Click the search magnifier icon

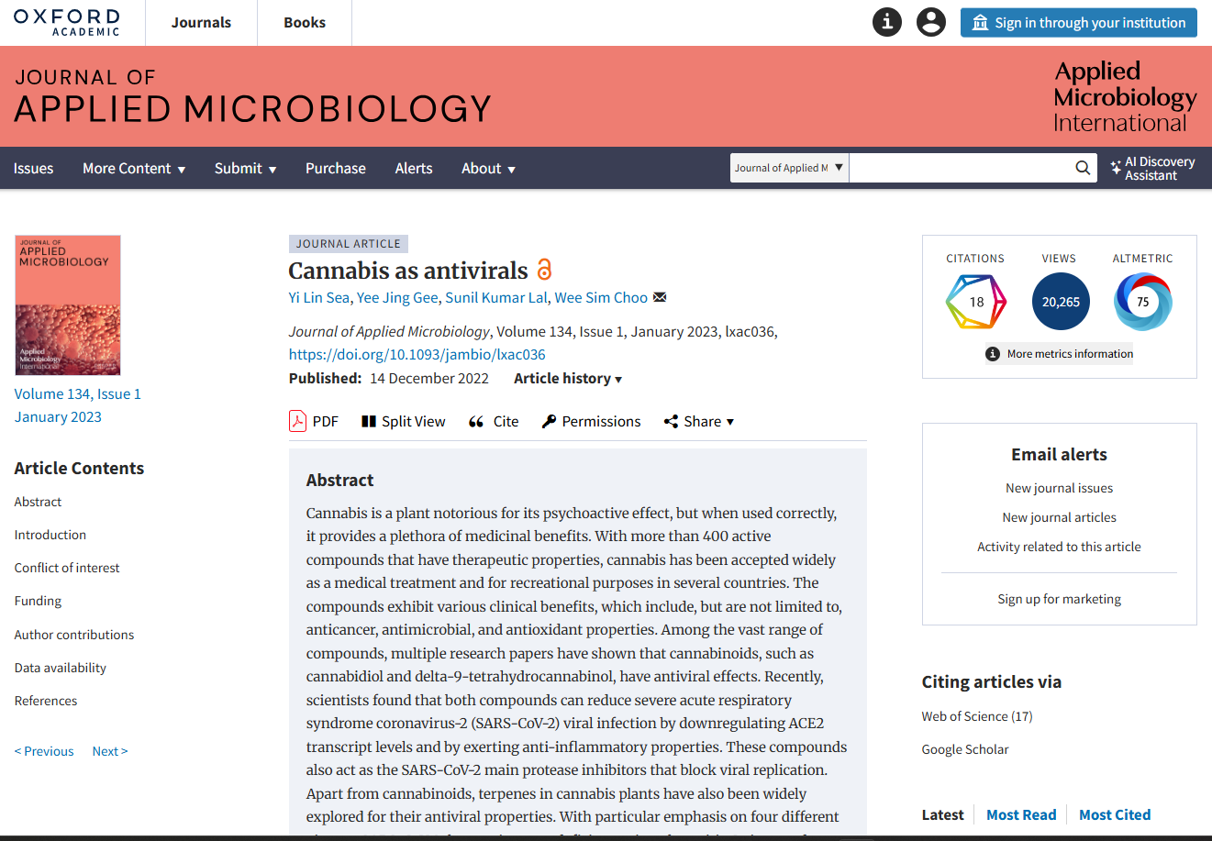[x=1083, y=168]
